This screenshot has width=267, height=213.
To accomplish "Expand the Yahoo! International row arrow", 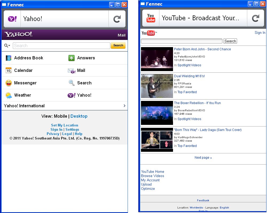I will 124,106.
